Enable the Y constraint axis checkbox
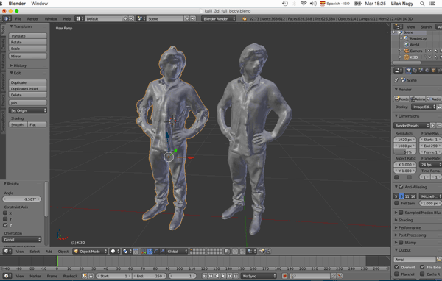 pos(5,219)
